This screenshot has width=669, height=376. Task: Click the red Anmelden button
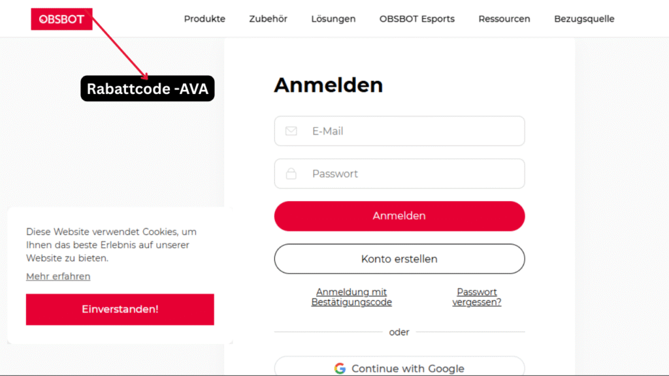click(x=399, y=215)
